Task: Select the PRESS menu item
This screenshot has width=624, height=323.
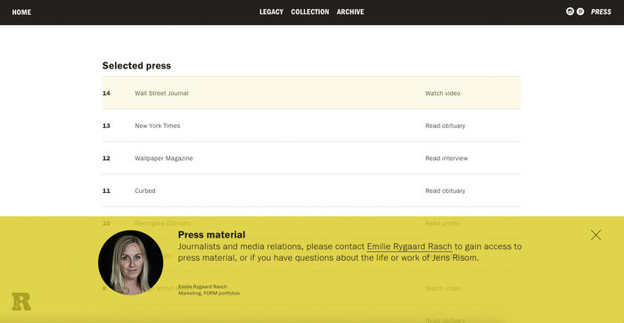Action: (x=601, y=12)
